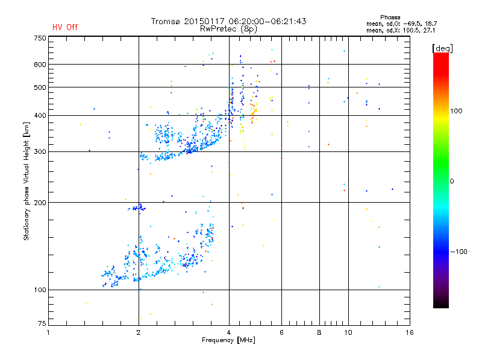Screen dimensions: 482x362
Task: Click the x-axis '4' tick label
Action: pyautogui.click(x=229, y=332)
